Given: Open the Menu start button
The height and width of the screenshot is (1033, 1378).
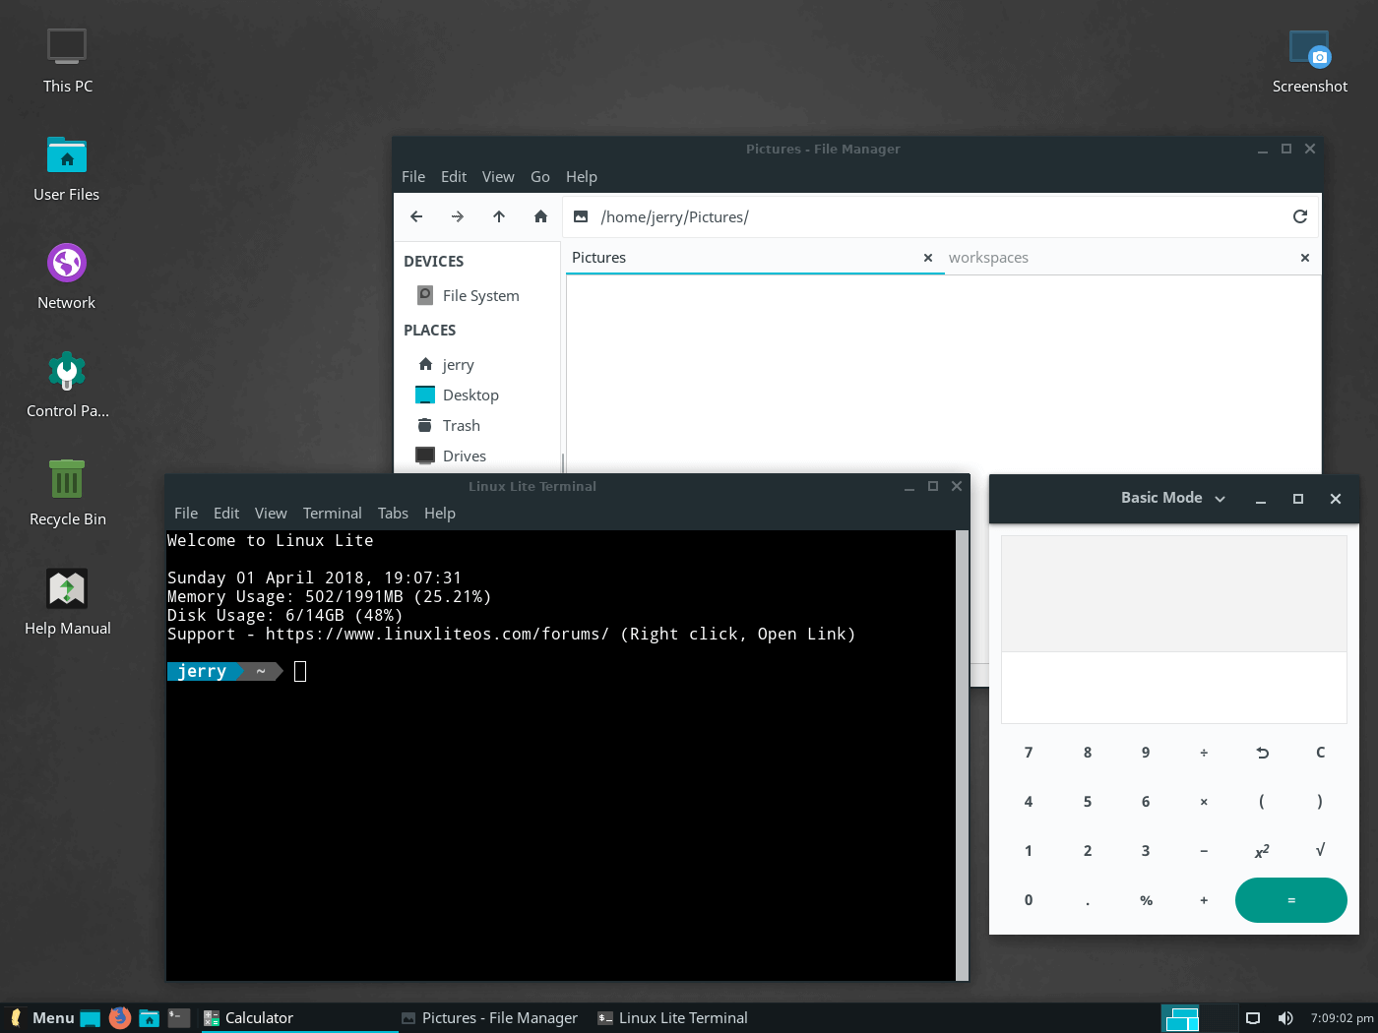Looking at the screenshot, I should [42, 1018].
